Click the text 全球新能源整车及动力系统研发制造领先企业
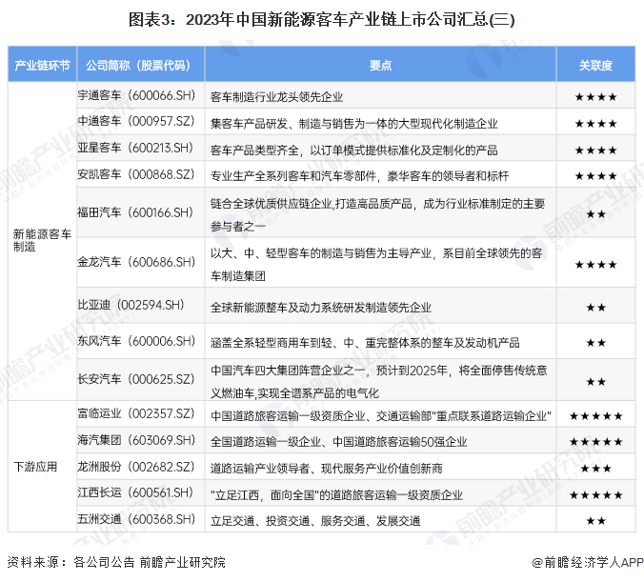 pyautogui.click(x=321, y=308)
